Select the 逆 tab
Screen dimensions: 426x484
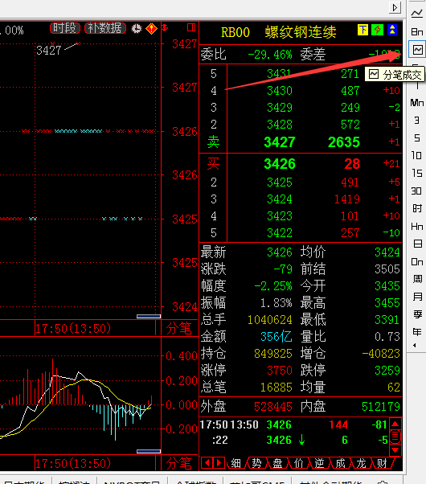[320, 463]
